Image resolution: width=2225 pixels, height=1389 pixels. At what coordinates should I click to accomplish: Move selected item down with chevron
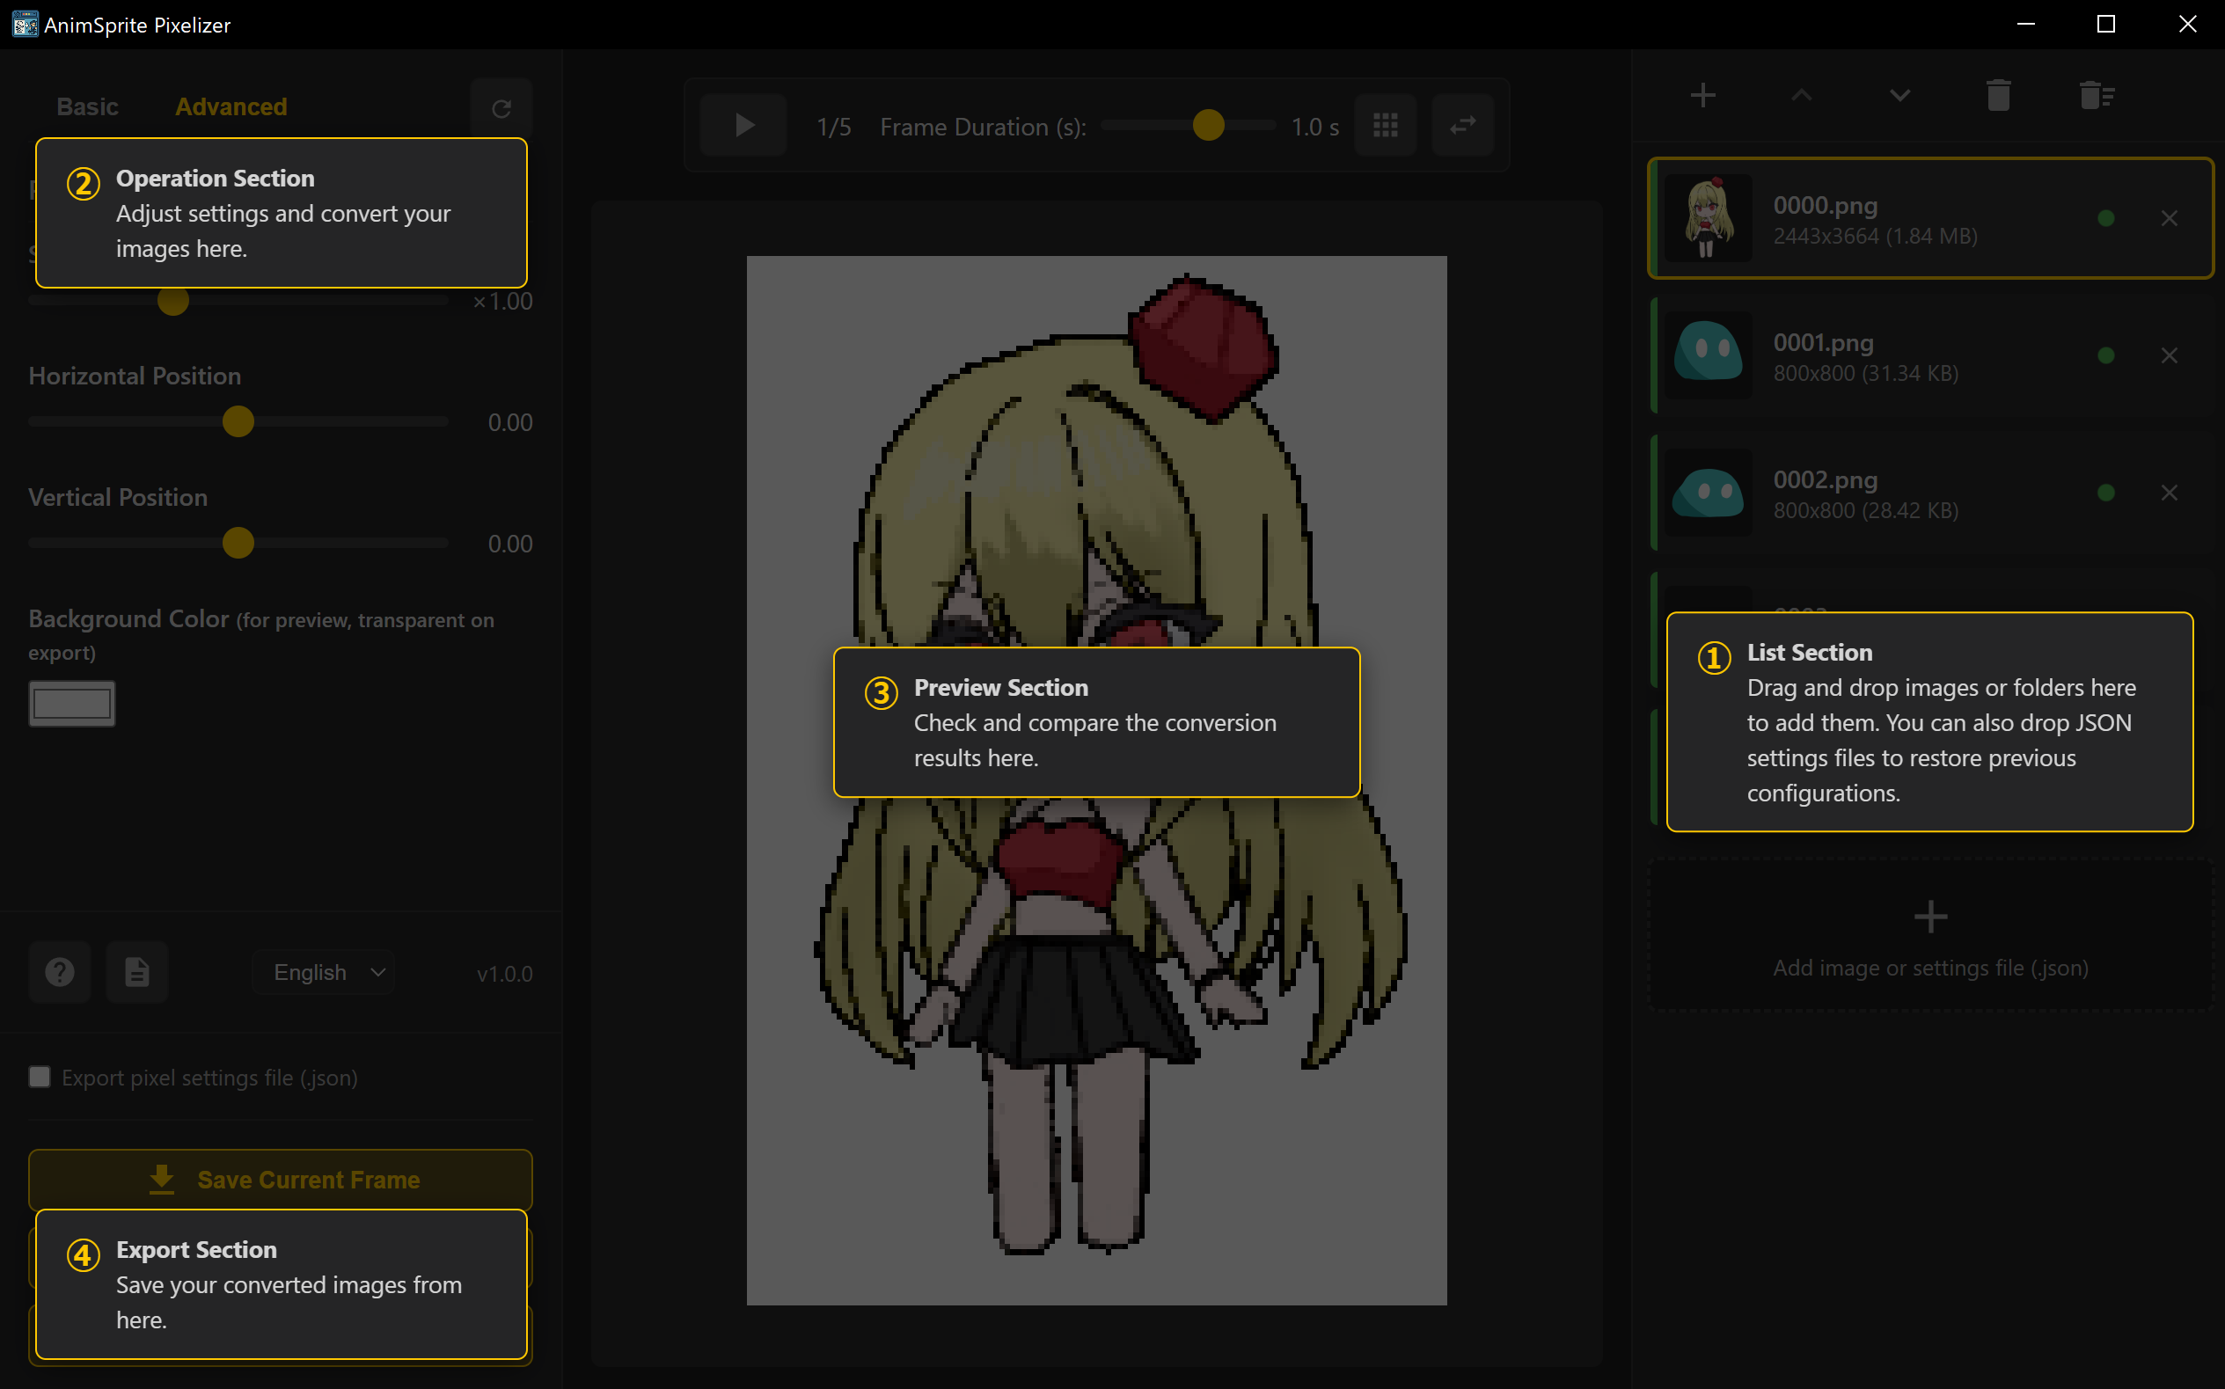click(1899, 96)
